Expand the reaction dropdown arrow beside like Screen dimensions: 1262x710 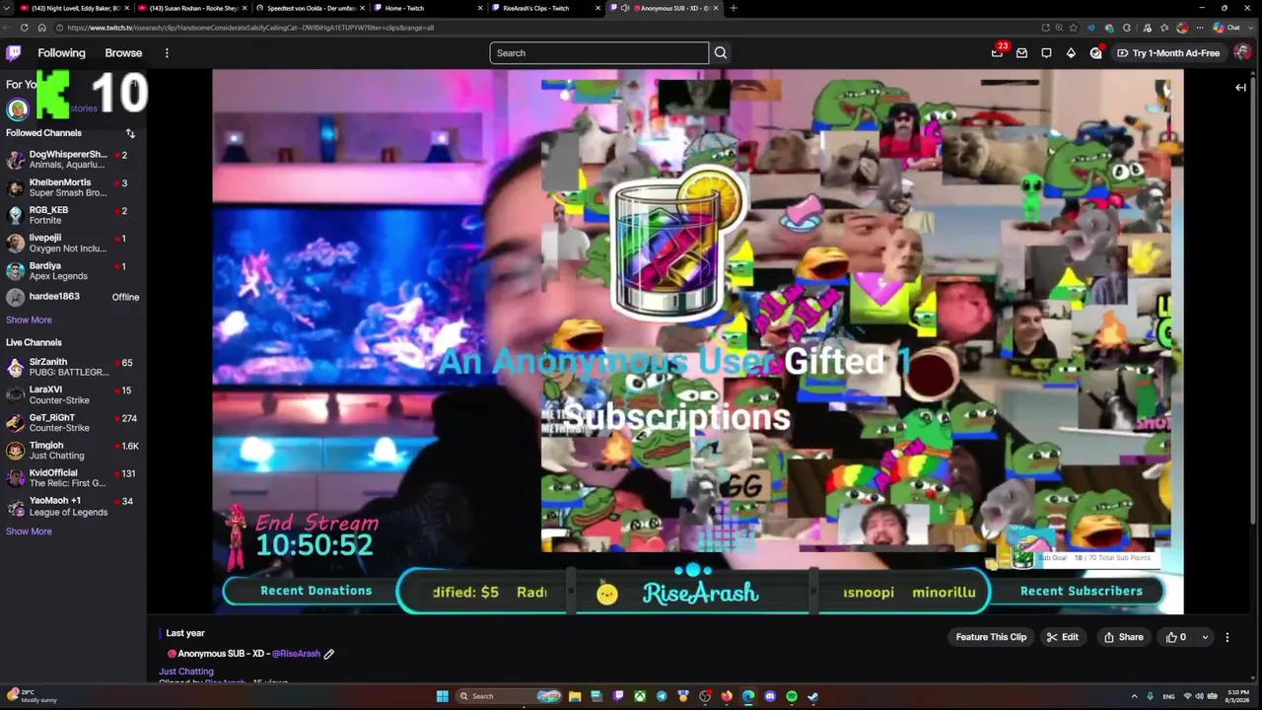(x=1205, y=637)
